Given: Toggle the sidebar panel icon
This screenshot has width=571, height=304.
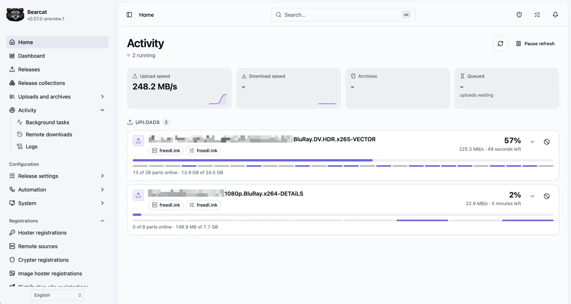Looking at the screenshot, I should 129,15.
